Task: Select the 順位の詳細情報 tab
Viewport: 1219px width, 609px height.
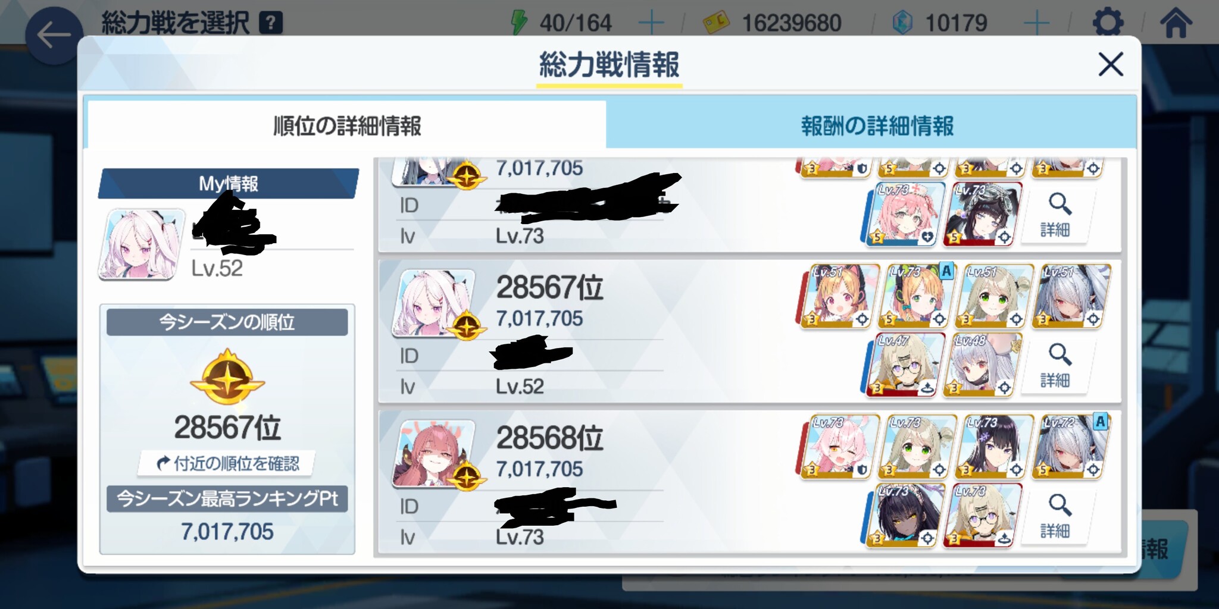Action: [346, 125]
